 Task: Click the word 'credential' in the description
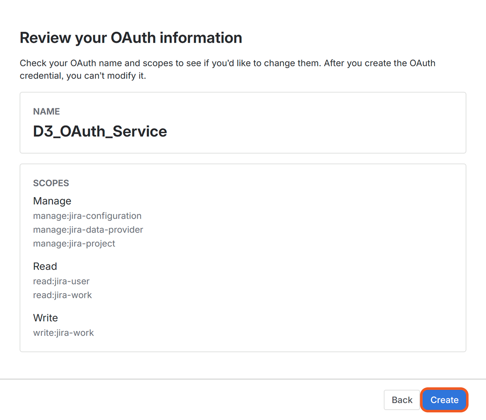pos(40,76)
